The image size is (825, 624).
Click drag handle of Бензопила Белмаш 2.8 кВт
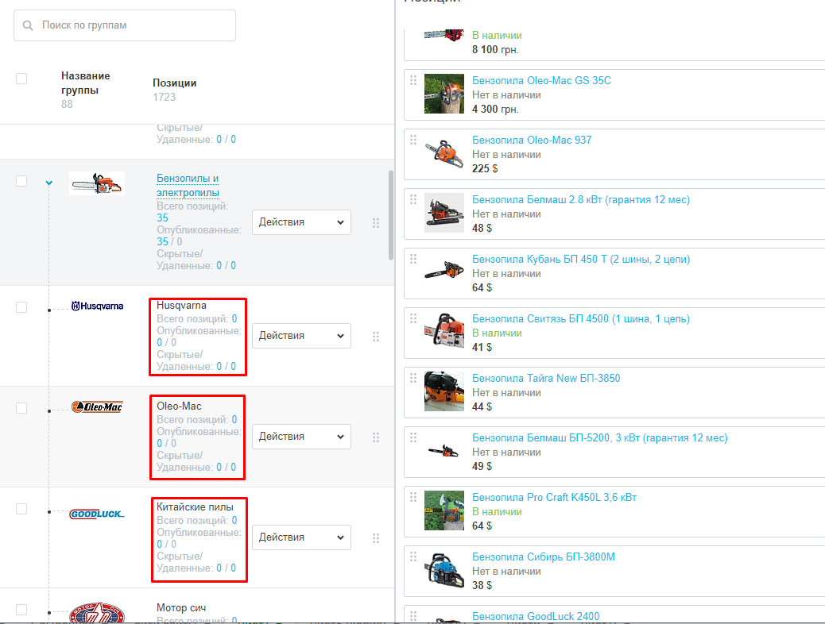413,199
